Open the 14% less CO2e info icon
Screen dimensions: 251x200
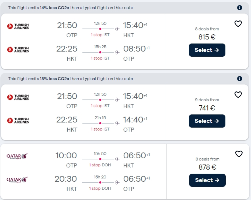(x=240, y=8)
